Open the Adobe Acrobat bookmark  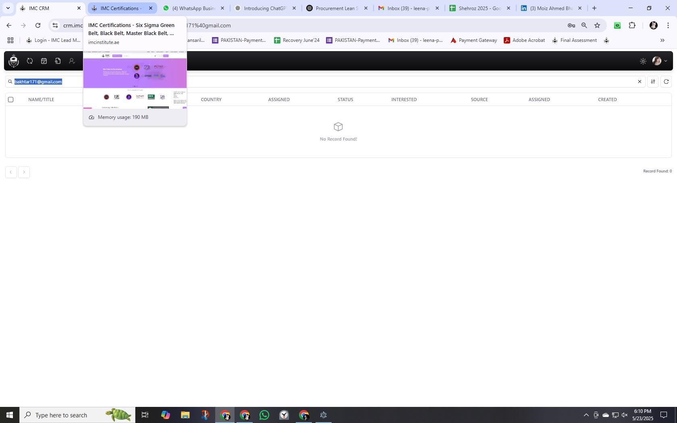524,40
